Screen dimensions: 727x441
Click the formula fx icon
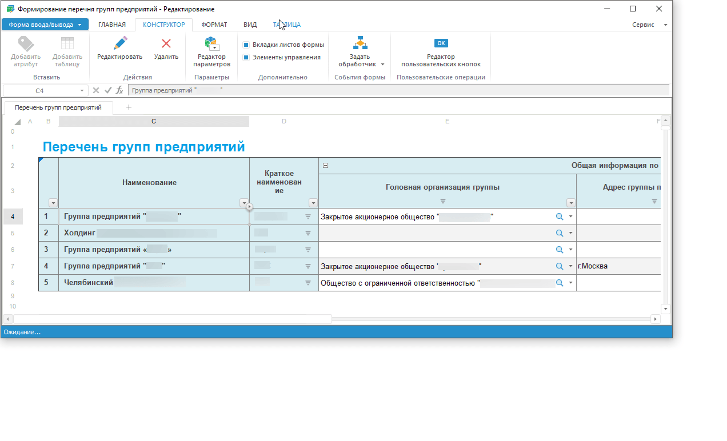[119, 90]
